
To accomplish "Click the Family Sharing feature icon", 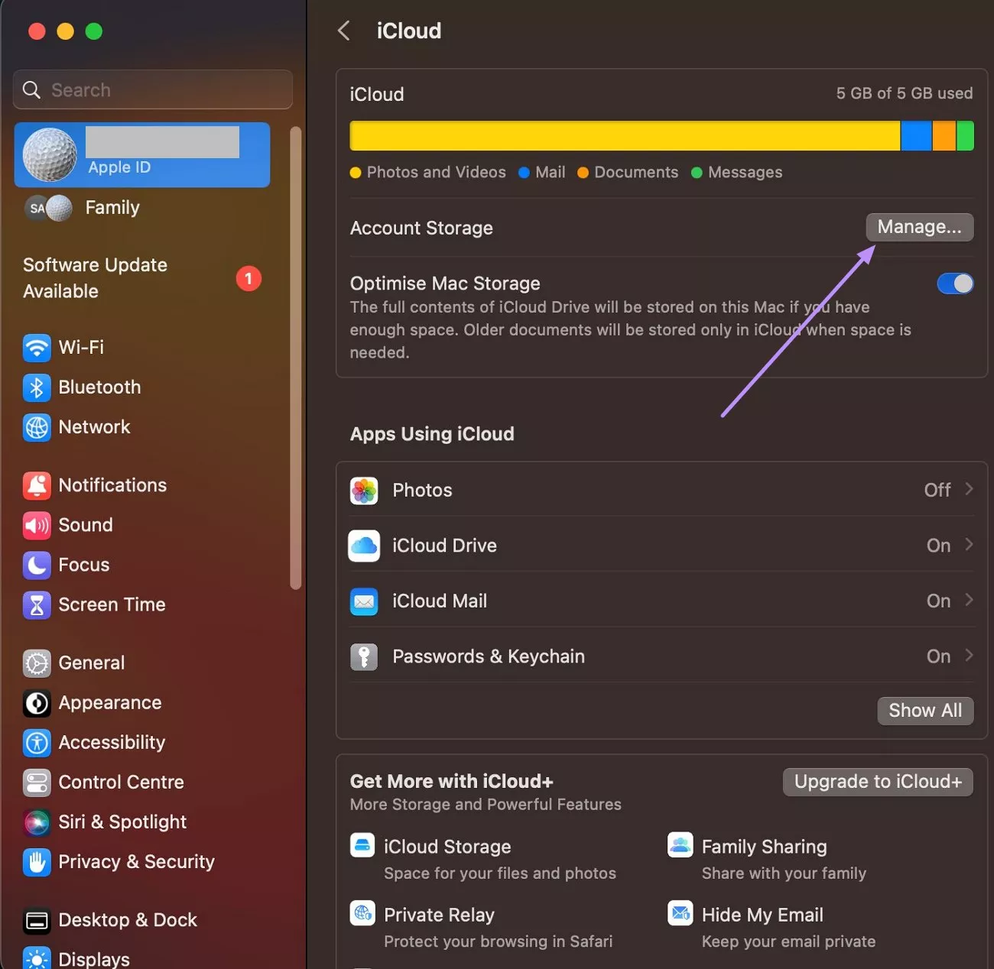I will (681, 845).
